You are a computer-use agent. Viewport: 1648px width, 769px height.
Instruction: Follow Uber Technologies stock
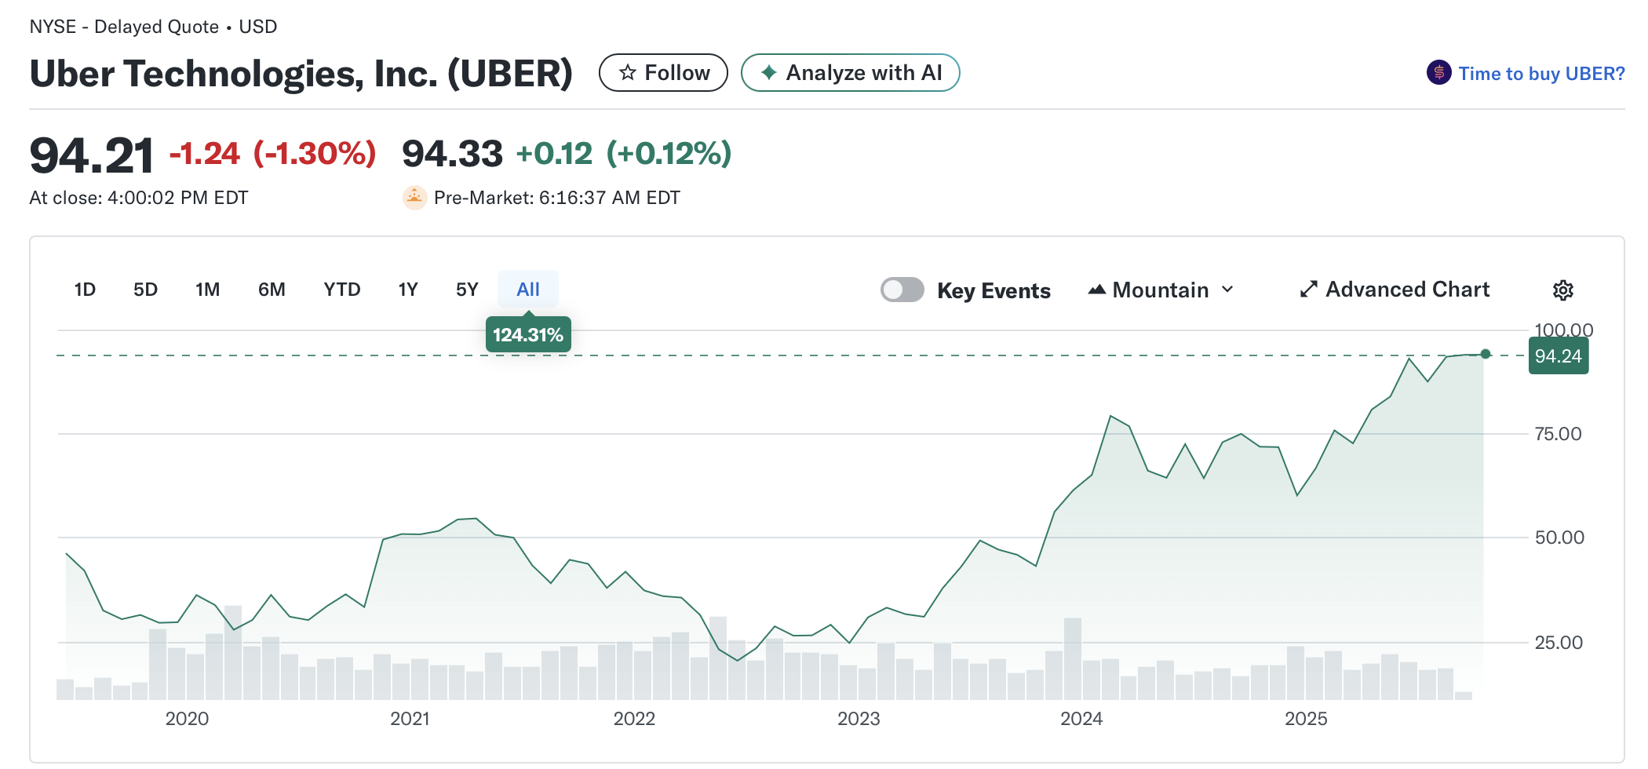point(663,72)
